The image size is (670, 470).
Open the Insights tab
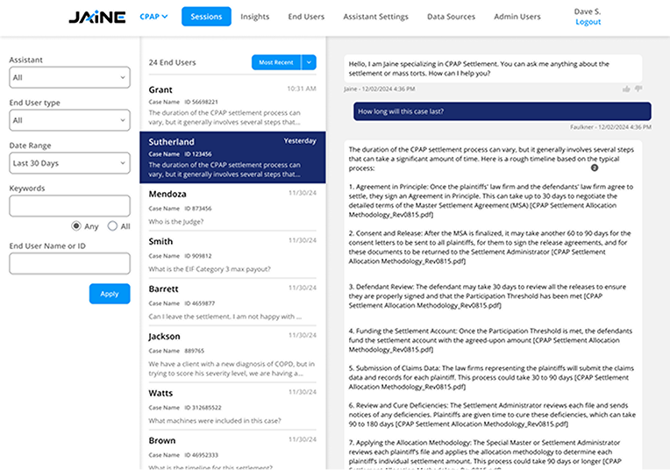click(x=254, y=17)
